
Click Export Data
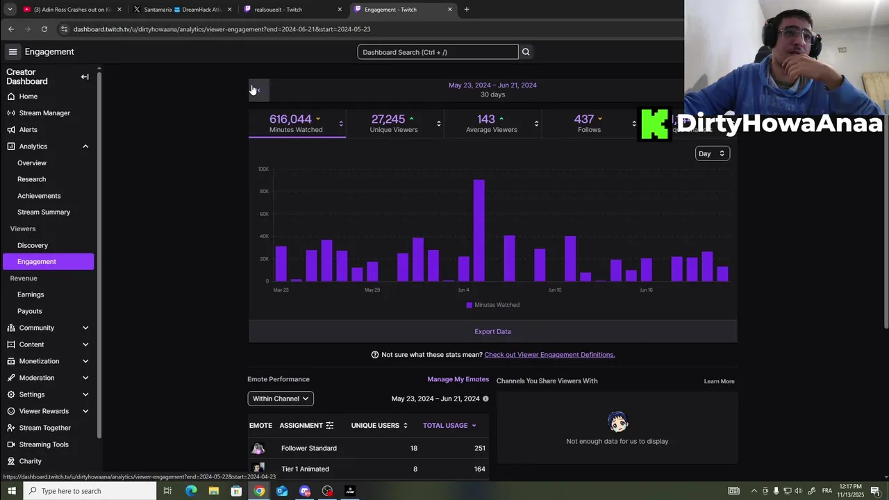pyautogui.click(x=492, y=332)
